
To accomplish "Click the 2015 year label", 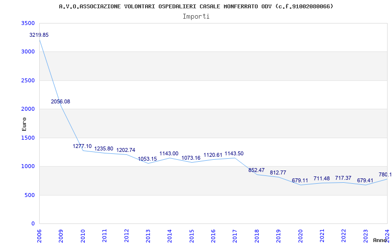I will coord(192,236).
